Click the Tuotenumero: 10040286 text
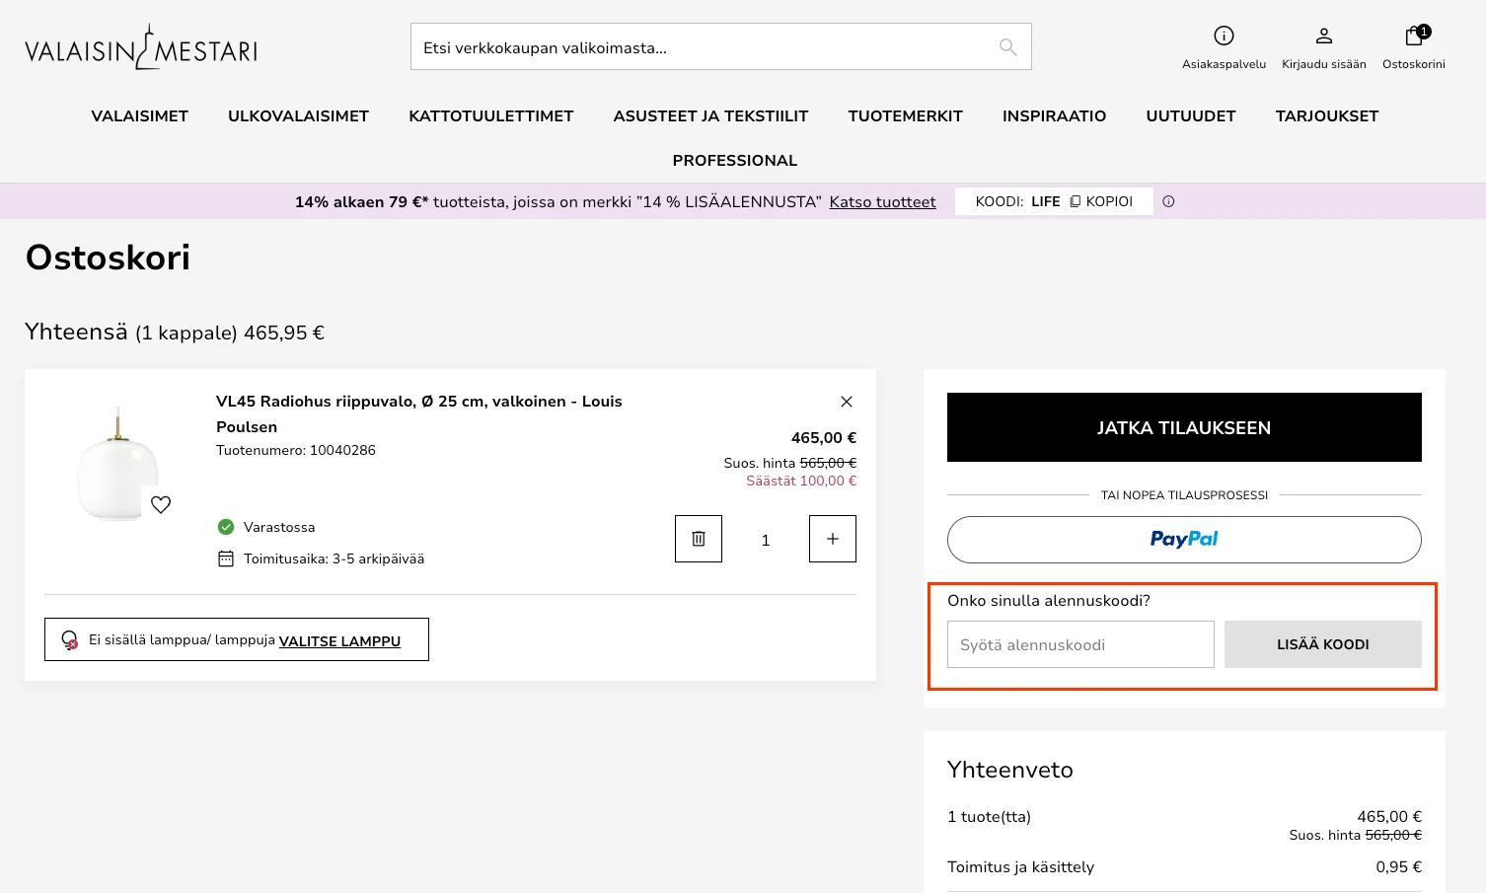 coord(296,450)
